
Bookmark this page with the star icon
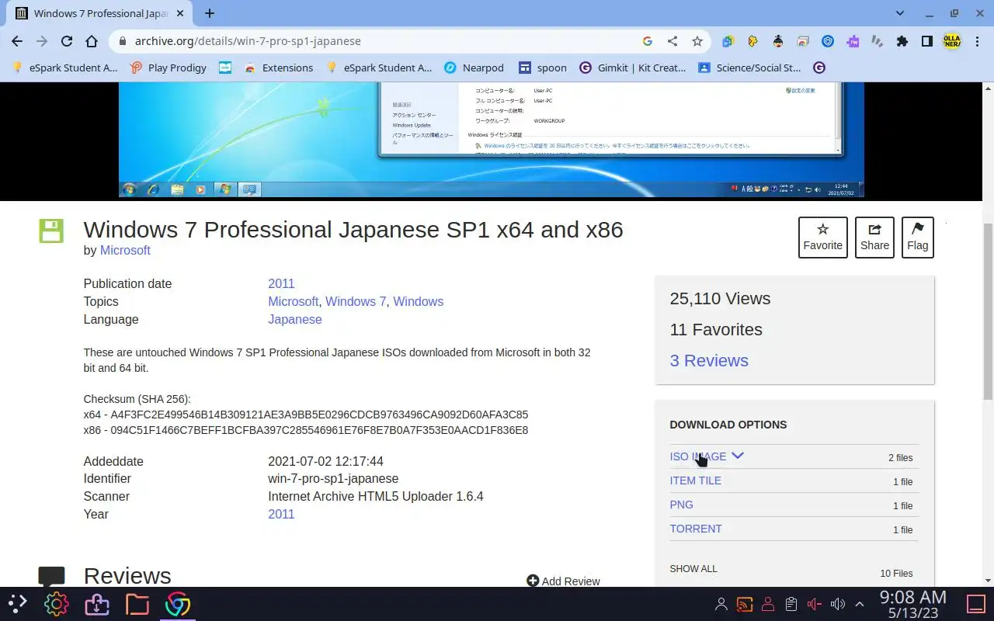click(697, 41)
